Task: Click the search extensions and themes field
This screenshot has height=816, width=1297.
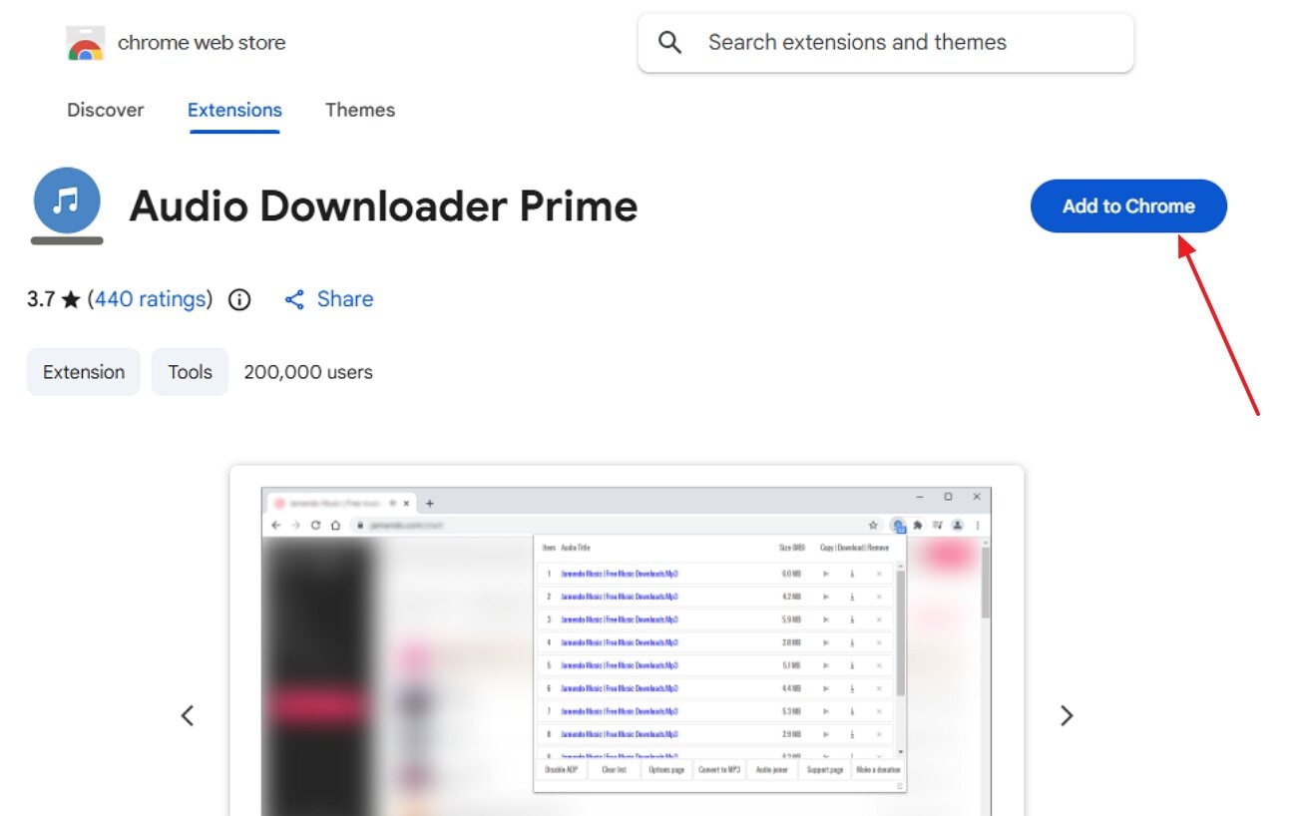Action: [x=856, y=43]
